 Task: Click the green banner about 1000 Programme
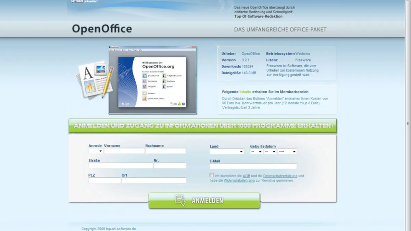point(202,126)
